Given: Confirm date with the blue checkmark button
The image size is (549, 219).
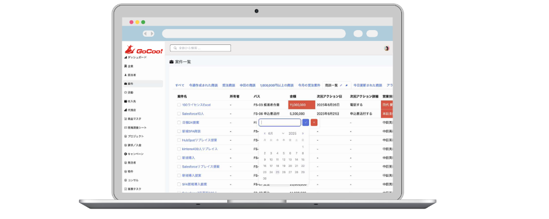Looking at the screenshot, I should point(306,123).
